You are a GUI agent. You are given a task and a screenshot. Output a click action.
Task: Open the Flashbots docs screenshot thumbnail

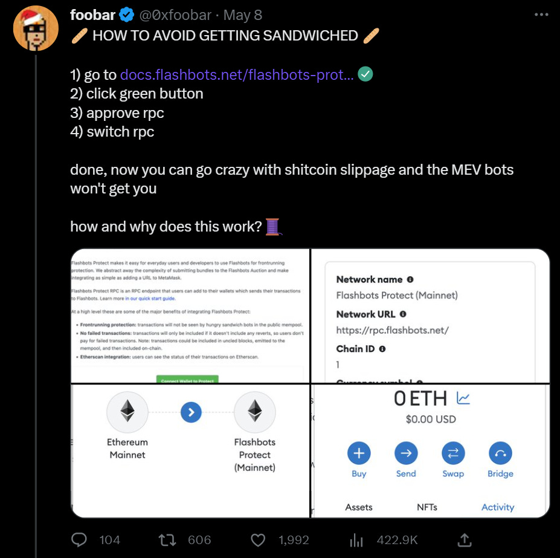[x=190, y=314]
